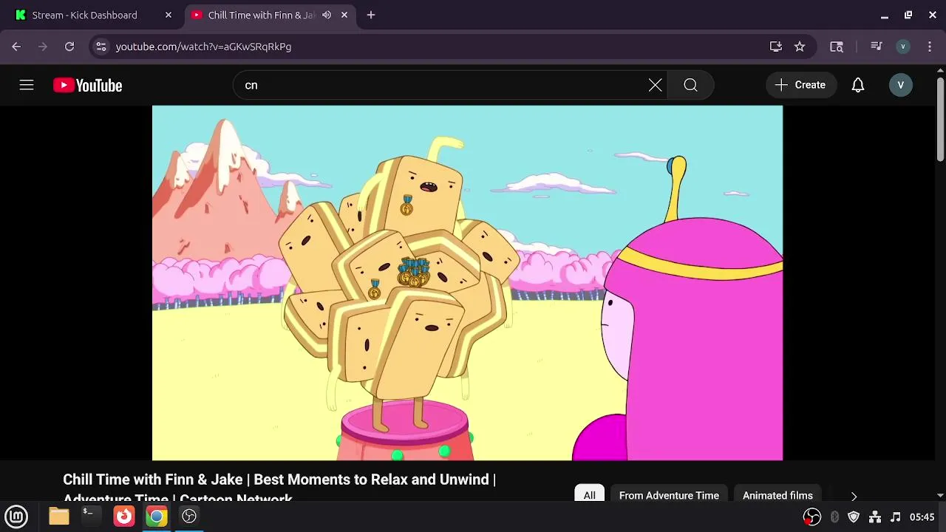Show more filter chips with right arrow
This screenshot has height=532, width=946.
pos(854,496)
